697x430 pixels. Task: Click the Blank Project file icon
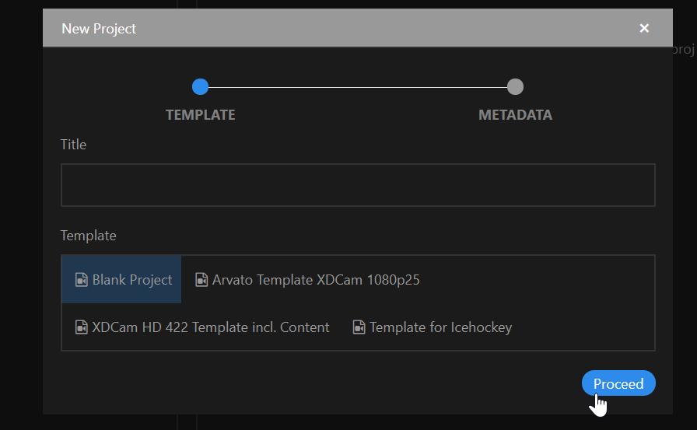pos(82,280)
